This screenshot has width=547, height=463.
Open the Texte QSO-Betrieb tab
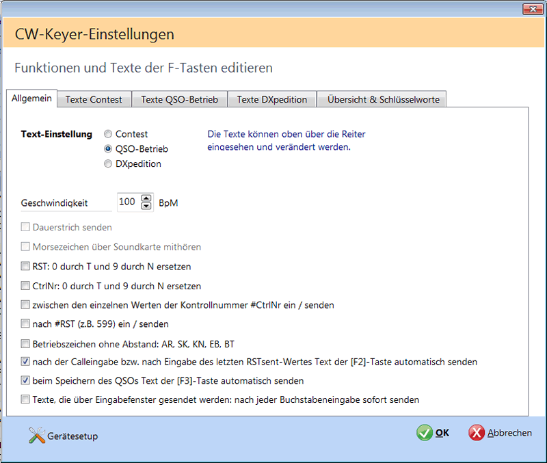[179, 99]
